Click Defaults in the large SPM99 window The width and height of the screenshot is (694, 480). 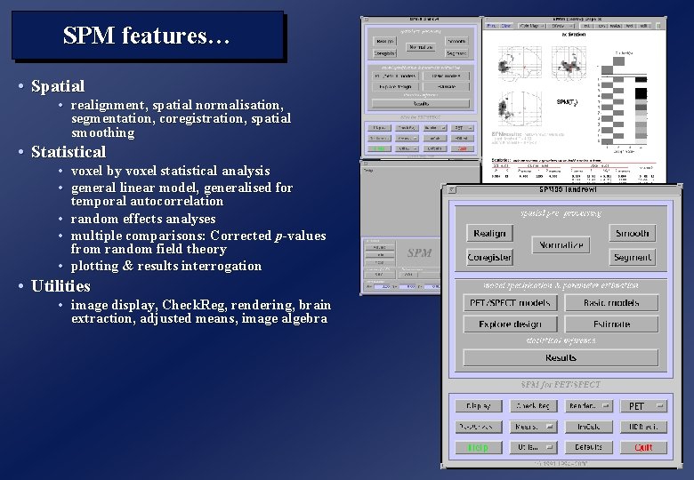tap(589, 447)
